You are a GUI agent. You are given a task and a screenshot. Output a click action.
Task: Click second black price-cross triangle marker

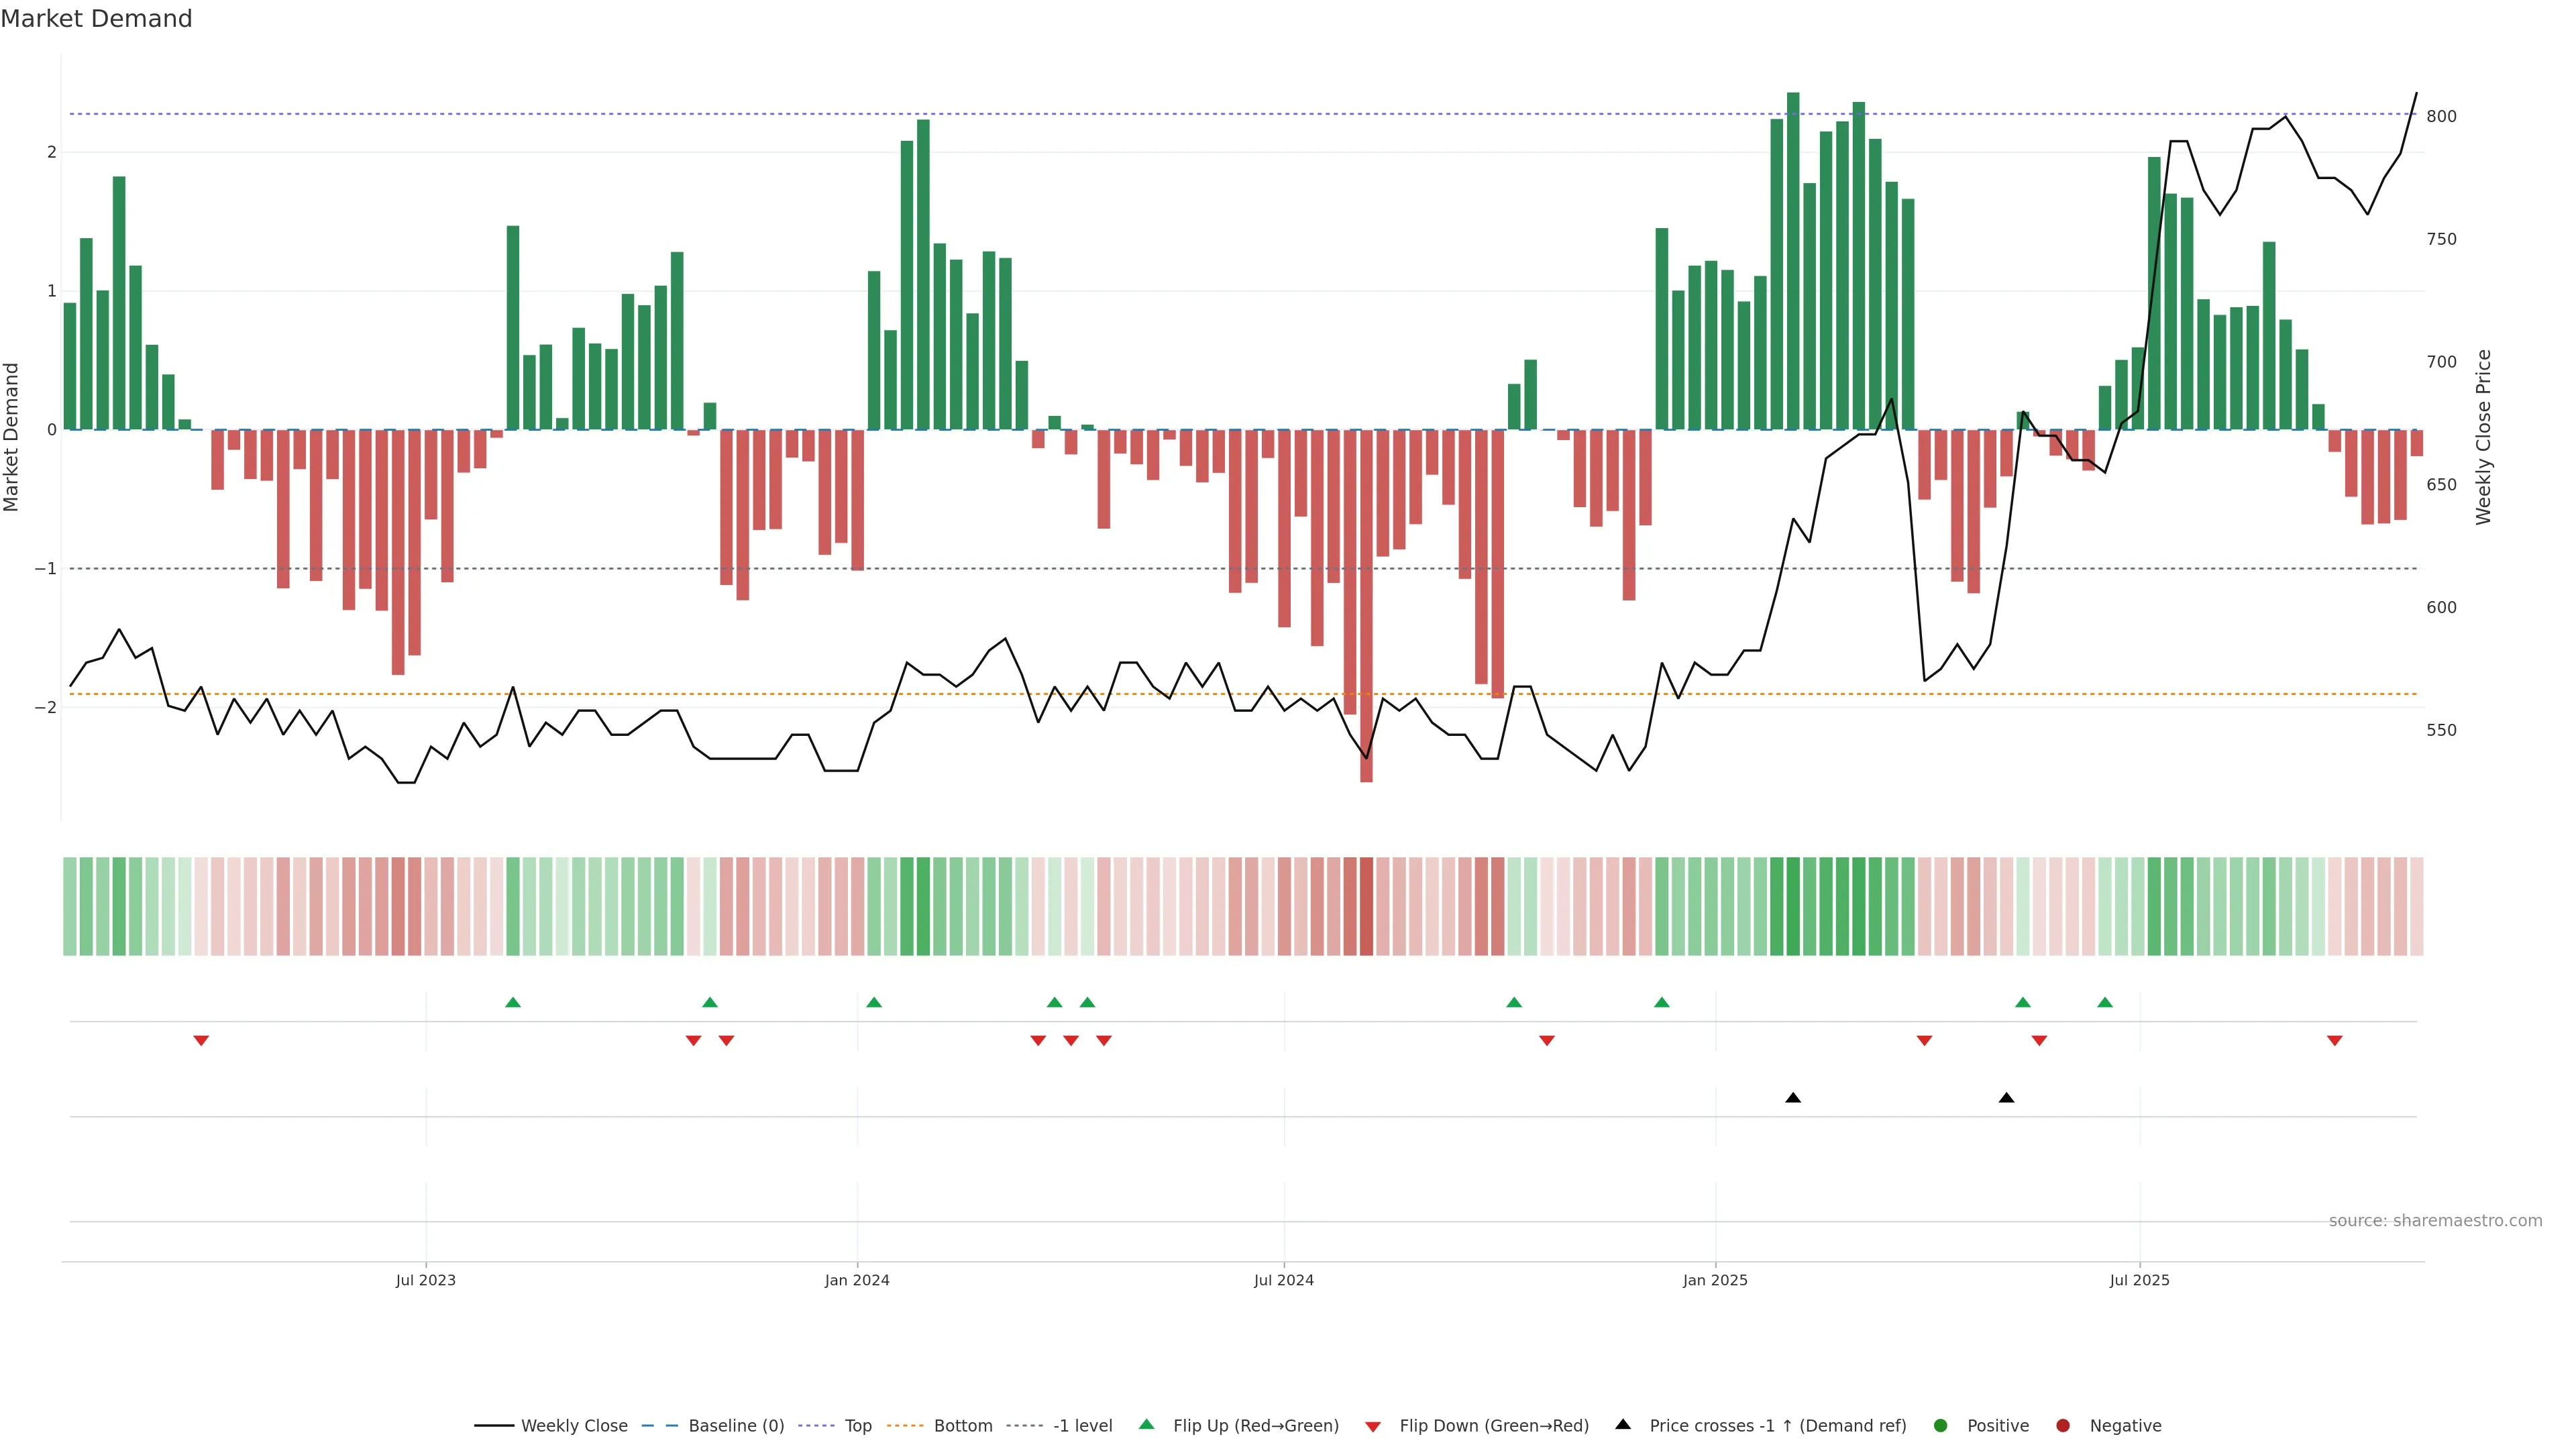tap(2006, 1098)
